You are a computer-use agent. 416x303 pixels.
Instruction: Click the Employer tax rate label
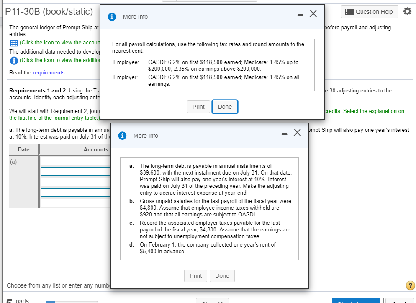click(x=126, y=77)
